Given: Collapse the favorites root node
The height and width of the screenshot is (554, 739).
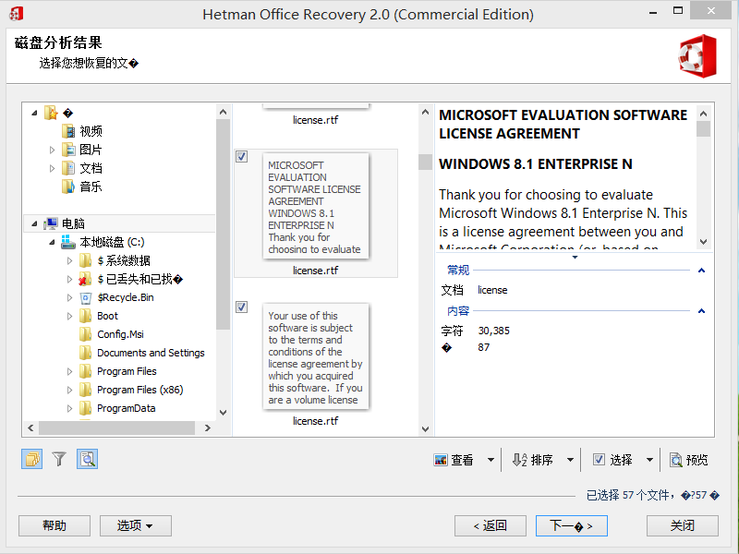Looking at the screenshot, I should (x=34, y=113).
